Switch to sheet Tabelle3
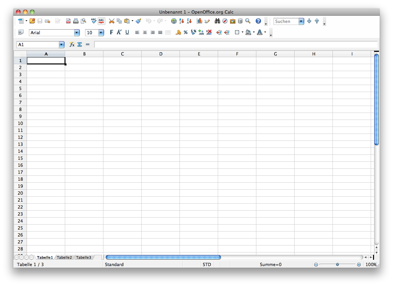The height and width of the screenshot is (286, 393). point(84,257)
